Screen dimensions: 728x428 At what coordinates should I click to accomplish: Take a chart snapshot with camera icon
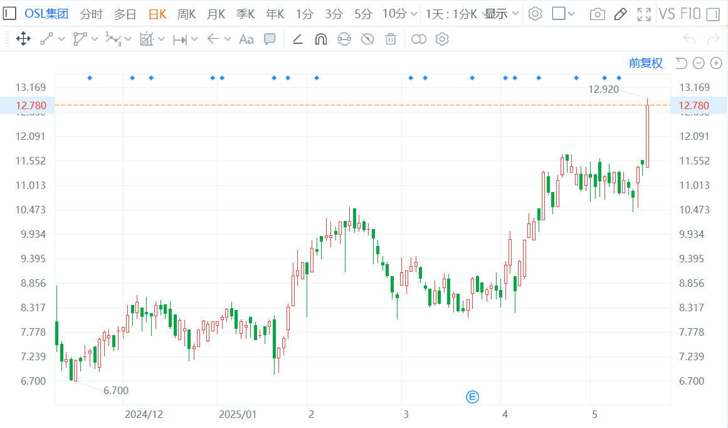tap(597, 14)
